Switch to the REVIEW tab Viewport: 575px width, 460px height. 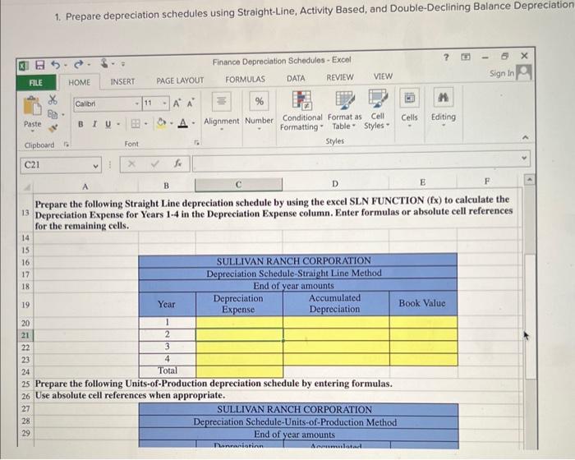pyautogui.click(x=340, y=77)
